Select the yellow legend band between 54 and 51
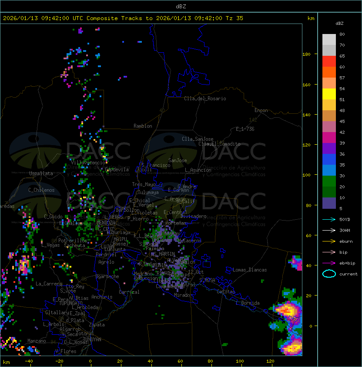Viewport: 362px width, 367px height. pos(329,94)
